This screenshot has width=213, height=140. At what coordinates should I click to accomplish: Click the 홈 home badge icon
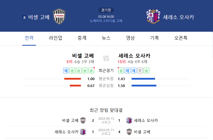click(x=25, y=17)
